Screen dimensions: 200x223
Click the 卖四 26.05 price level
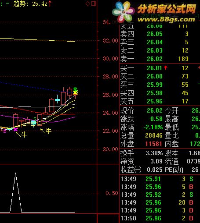tap(155, 34)
